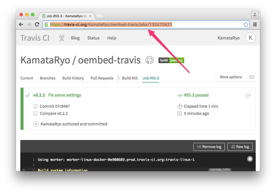Expand Build system information fold arrow

point(24,170)
